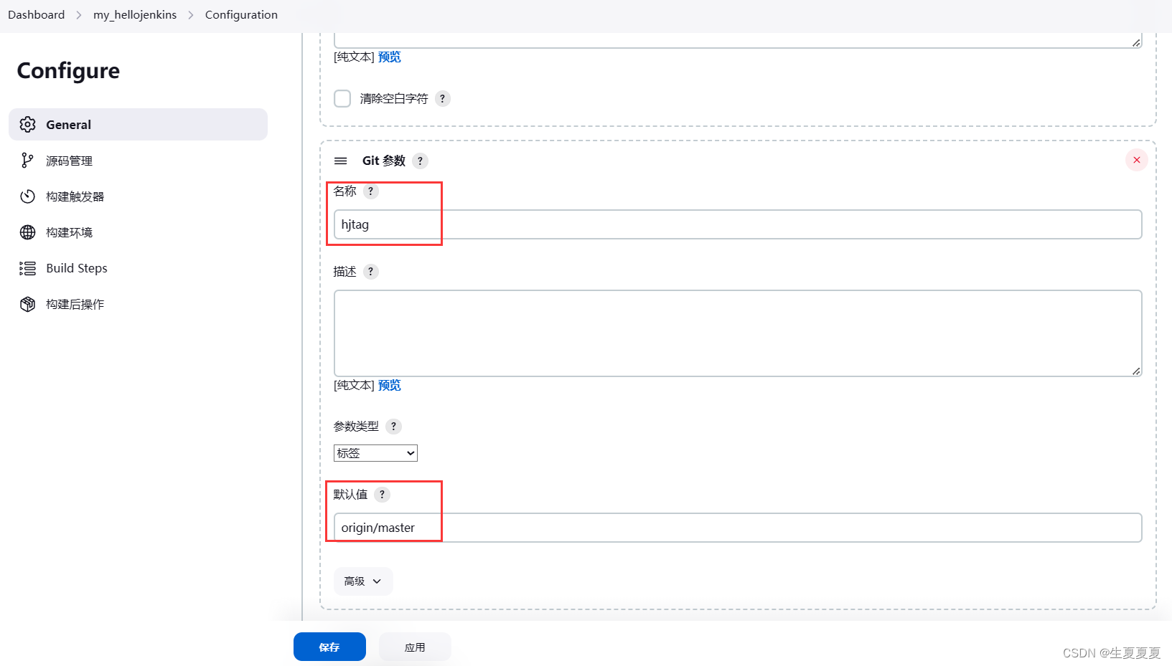The width and height of the screenshot is (1172, 666).
Task: Click the General gear icon
Action: 27,125
